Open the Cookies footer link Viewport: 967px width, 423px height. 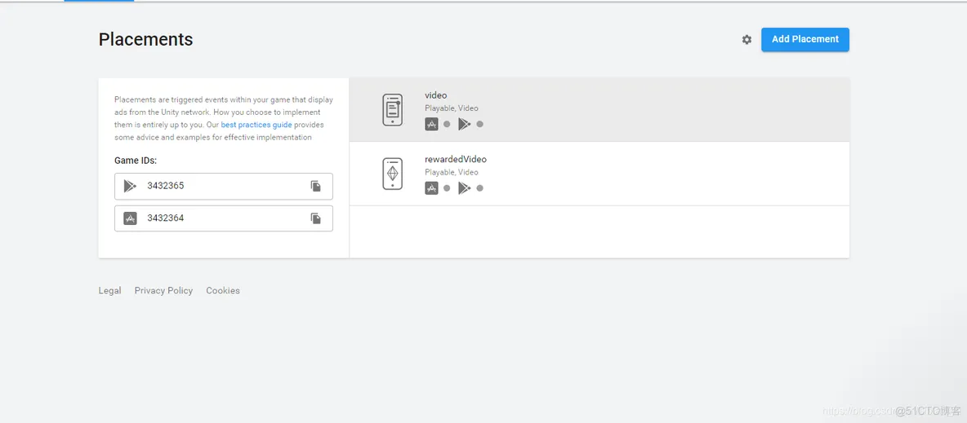223,291
